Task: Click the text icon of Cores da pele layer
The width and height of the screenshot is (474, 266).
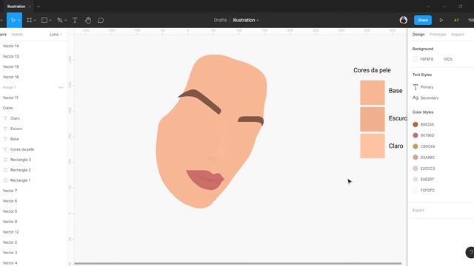Action: (x=5, y=149)
